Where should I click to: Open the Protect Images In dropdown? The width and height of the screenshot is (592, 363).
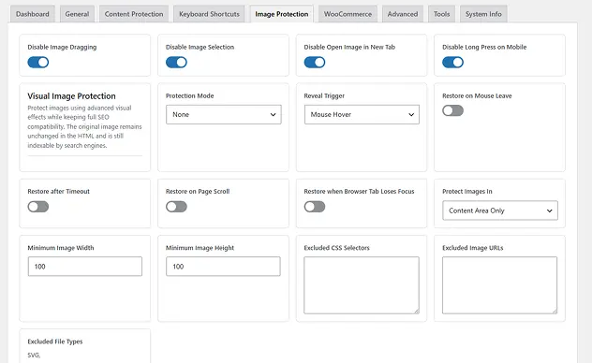pos(500,211)
